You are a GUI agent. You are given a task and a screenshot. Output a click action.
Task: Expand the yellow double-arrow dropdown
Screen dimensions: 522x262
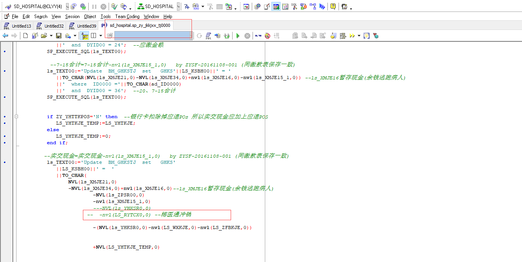point(359,36)
